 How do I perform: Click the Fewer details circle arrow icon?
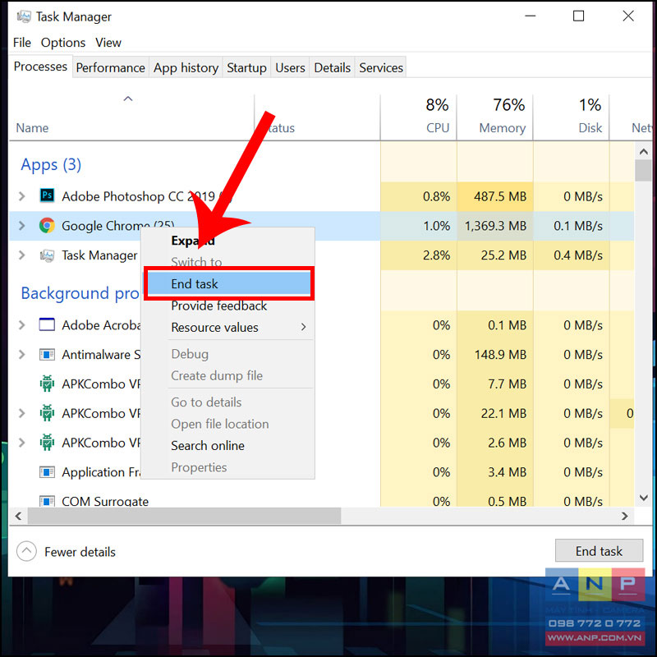pos(26,551)
